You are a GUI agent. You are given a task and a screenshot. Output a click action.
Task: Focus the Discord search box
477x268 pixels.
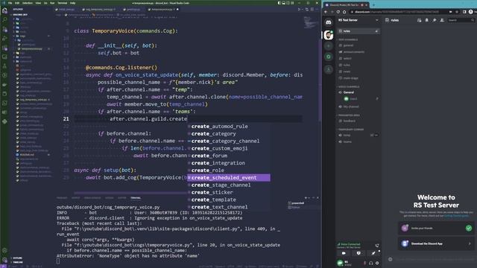pos(461,20)
